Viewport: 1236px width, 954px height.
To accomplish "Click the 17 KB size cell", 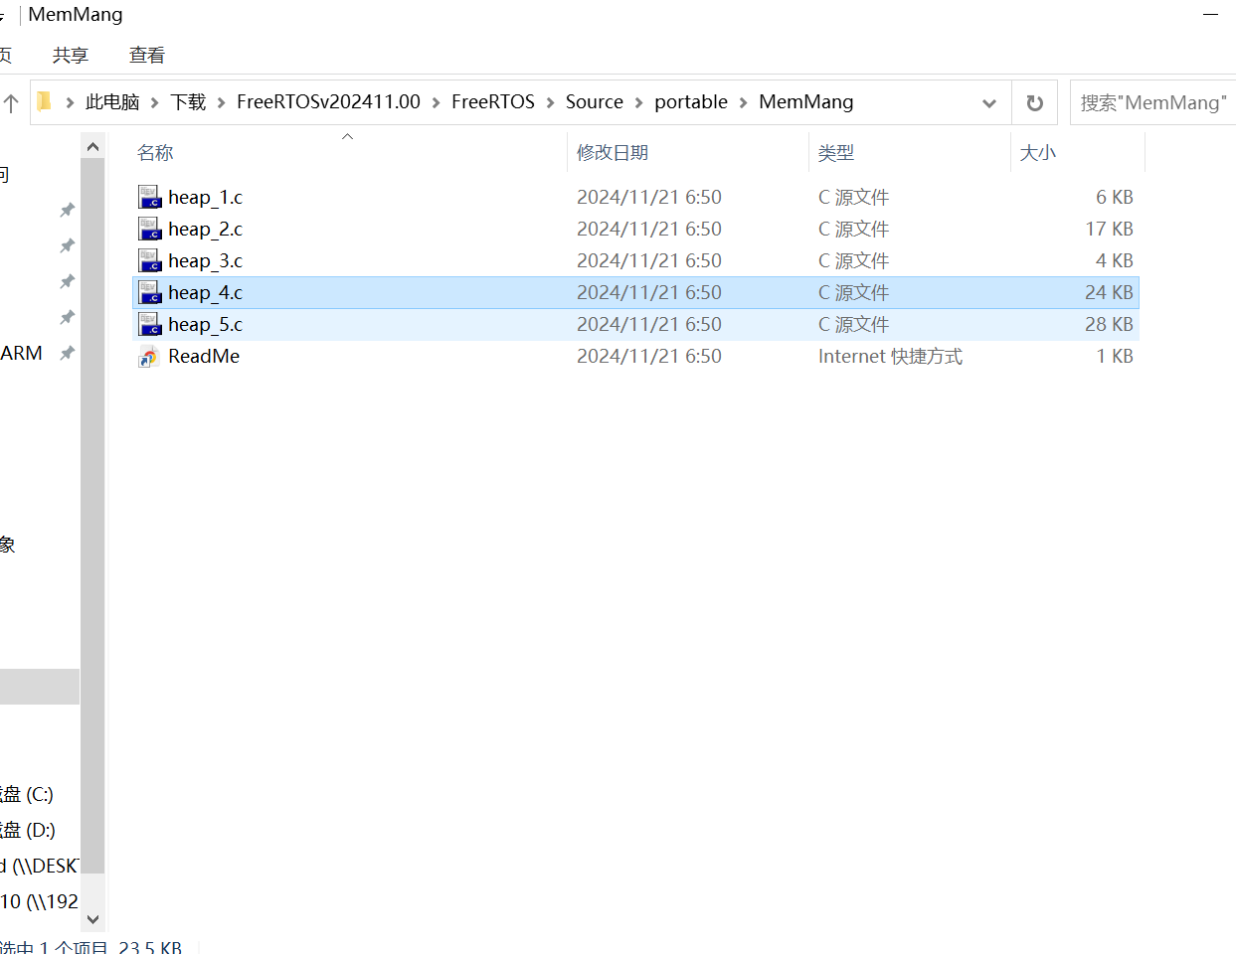I will [x=1109, y=229].
